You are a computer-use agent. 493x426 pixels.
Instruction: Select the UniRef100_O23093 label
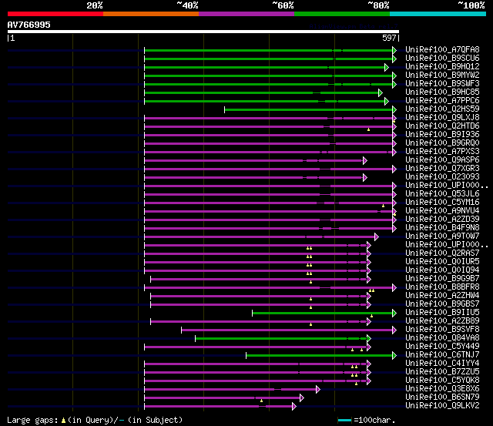click(x=442, y=177)
